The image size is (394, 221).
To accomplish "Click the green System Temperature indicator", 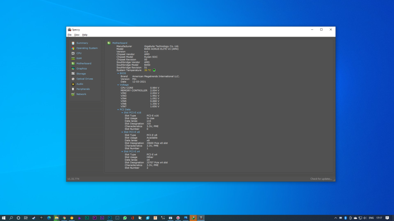I will point(154,70).
